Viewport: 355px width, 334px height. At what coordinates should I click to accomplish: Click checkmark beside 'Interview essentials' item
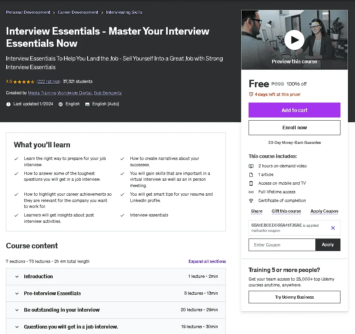click(122, 215)
